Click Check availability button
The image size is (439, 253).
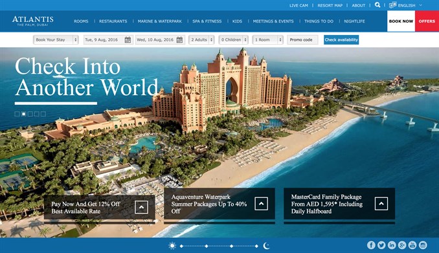pos(341,39)
